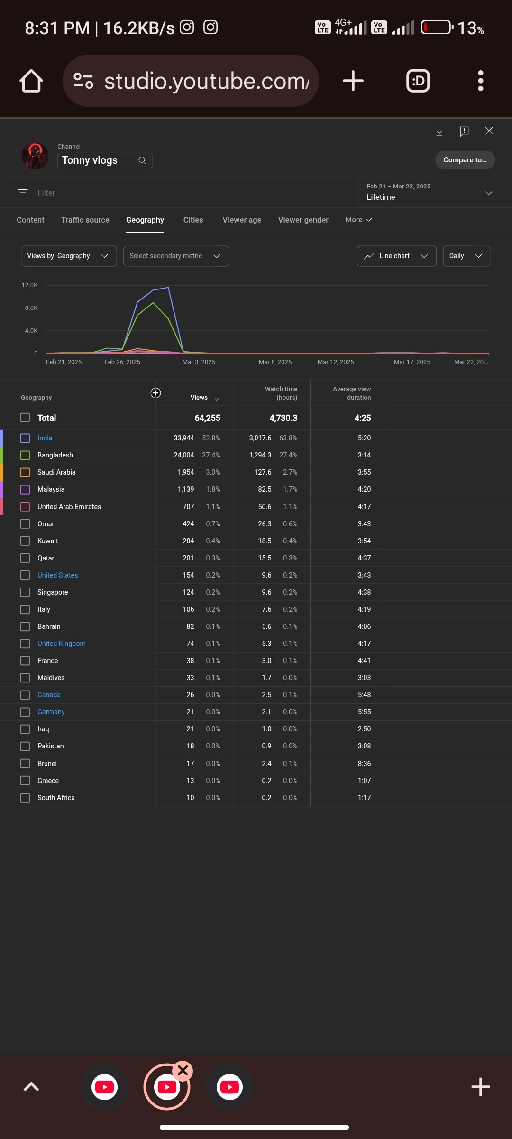Tap the browser address bar URL
The height and width of the screenshot is (1139, 512).
click(207, 81)
